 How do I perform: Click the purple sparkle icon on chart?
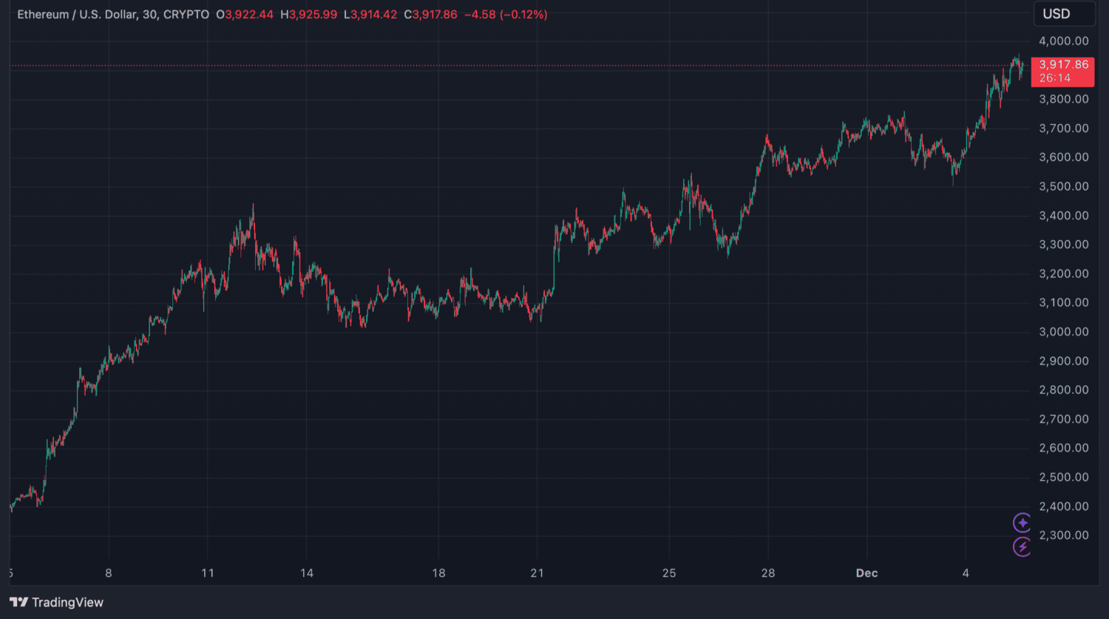pyautogui.click(x=1022, y=523)
